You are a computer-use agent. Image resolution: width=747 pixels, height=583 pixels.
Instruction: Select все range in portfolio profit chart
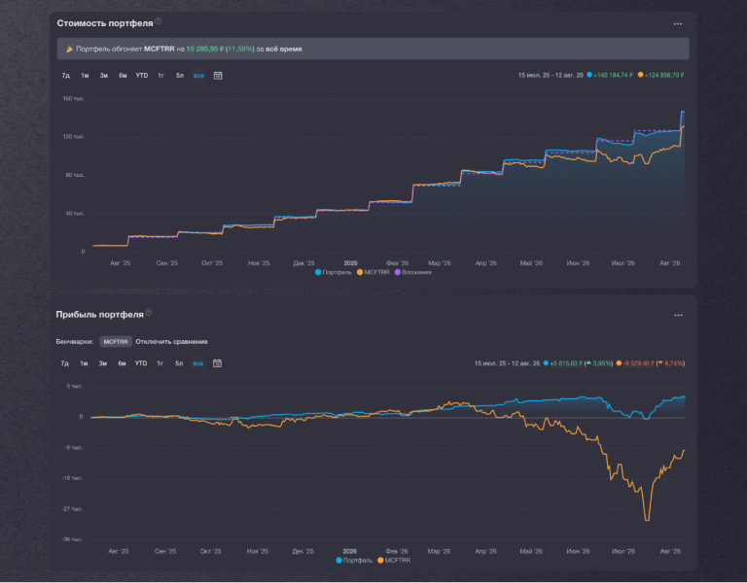(198, 363)
